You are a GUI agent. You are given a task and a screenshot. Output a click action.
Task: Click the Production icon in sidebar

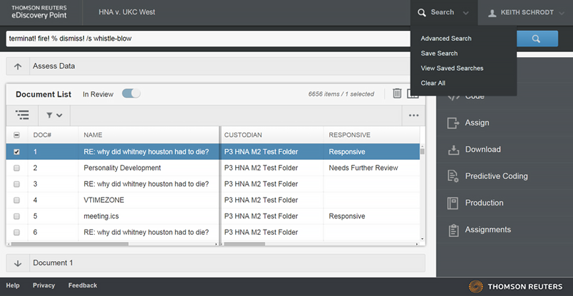click(453, 203)
